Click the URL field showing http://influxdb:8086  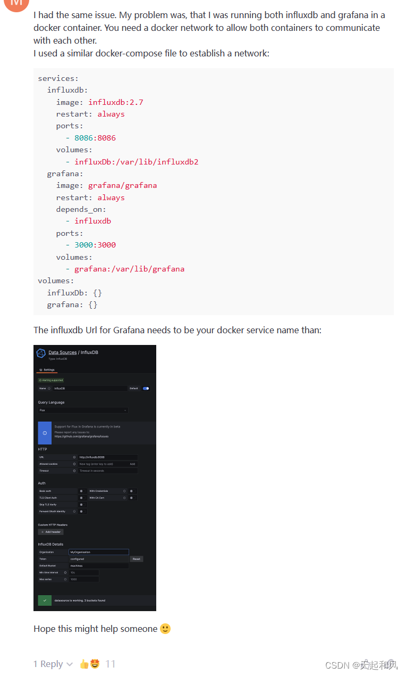click(x=108, y=457)
